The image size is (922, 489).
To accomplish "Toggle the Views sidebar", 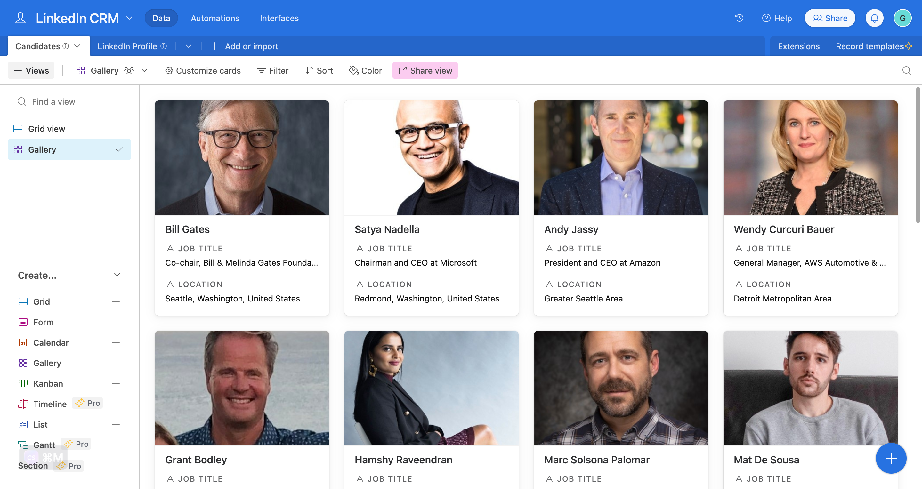I will pos(31,70).
